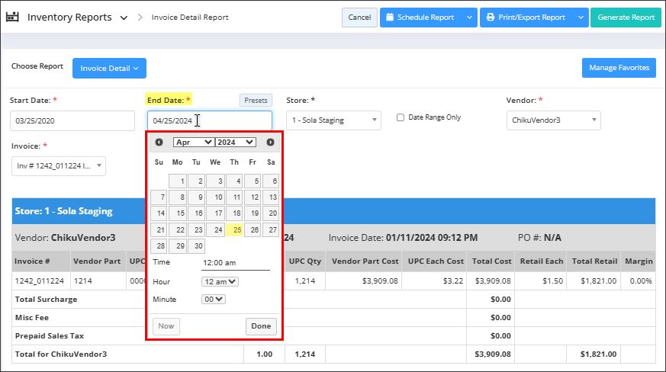Open the year dropdown showing 2024
The image size is (666, 372).
coord(235,142)
